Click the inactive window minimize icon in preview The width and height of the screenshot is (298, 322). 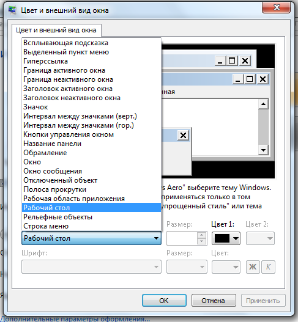220,61
